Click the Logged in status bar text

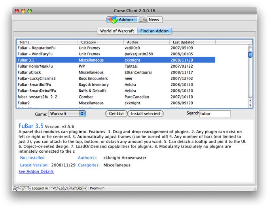pyautogui.click(x=40, y=188)
